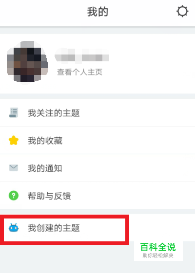Tap the empty area right of 我的通知

tap(129, 168)
